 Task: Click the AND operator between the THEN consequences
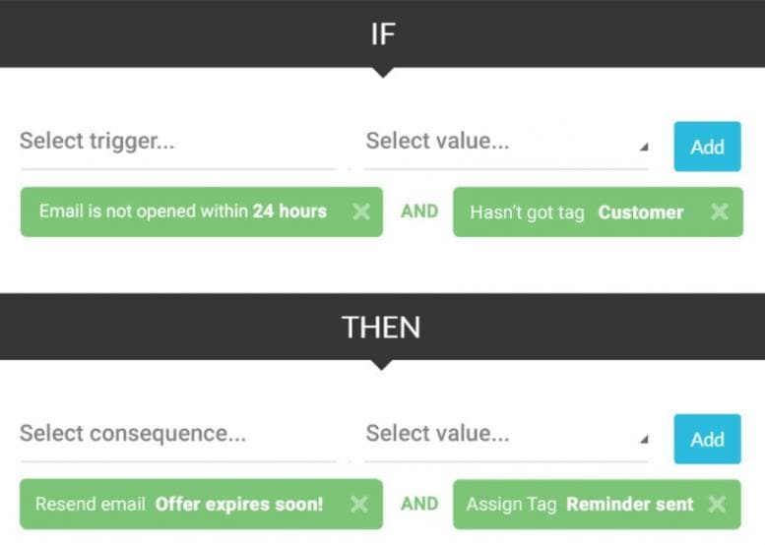419,504
